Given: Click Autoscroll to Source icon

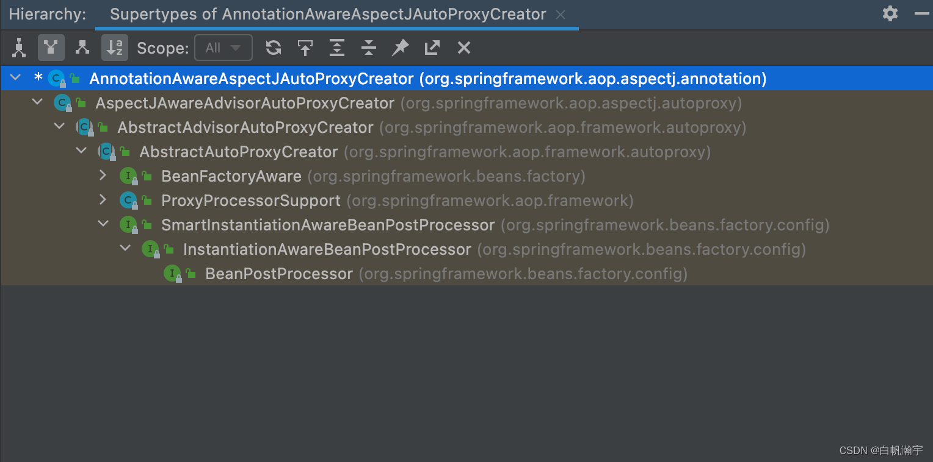Looking at the screenshot, I should (x=305, y=48).
